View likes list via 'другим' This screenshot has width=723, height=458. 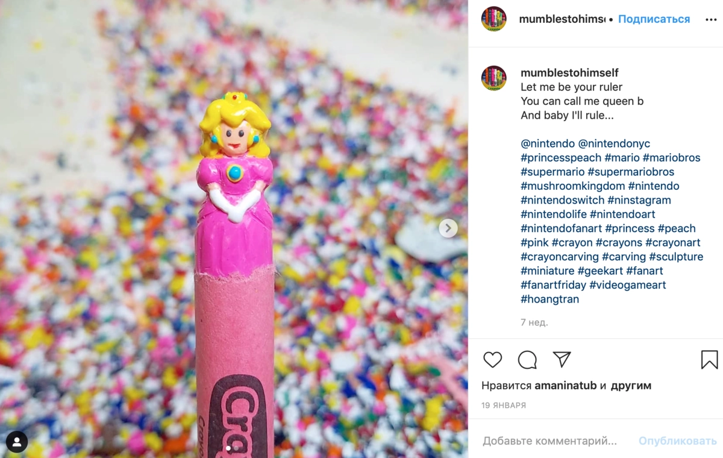631,386
